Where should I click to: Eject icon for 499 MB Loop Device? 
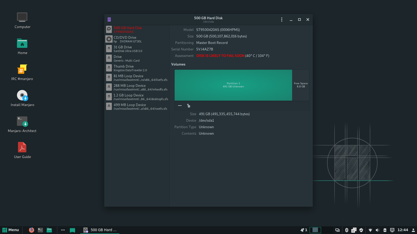(x=109, y=107)
